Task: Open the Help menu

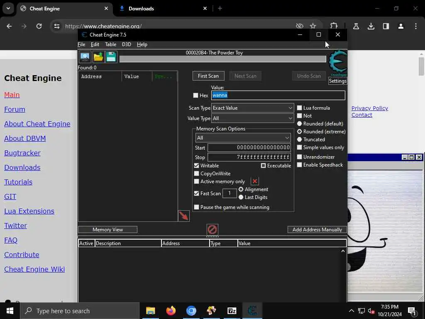Action: point(142,44)
